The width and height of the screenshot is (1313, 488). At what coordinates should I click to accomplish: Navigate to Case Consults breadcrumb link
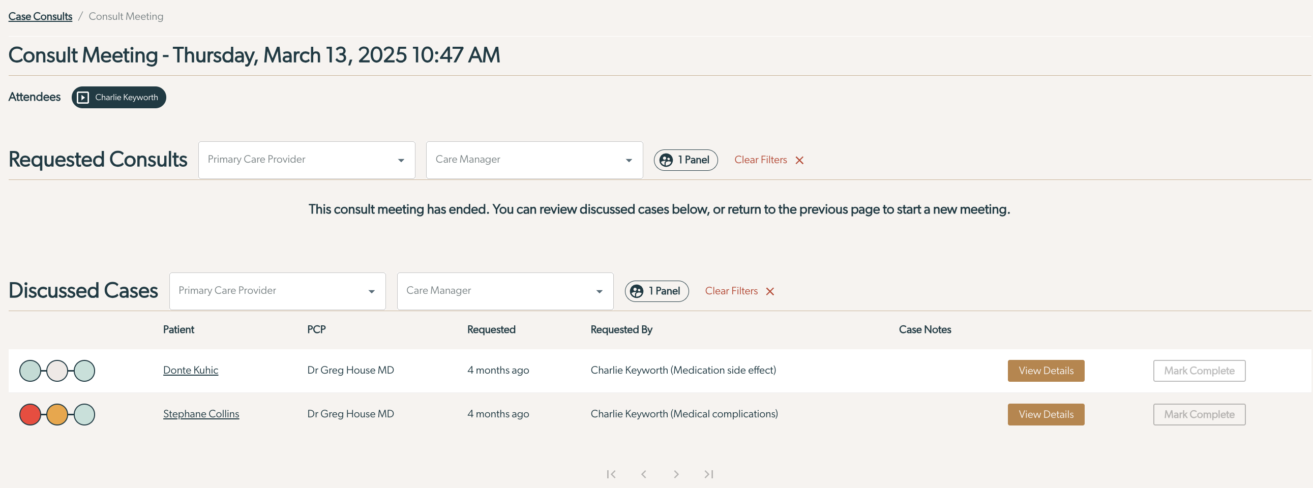coord(40,16)
